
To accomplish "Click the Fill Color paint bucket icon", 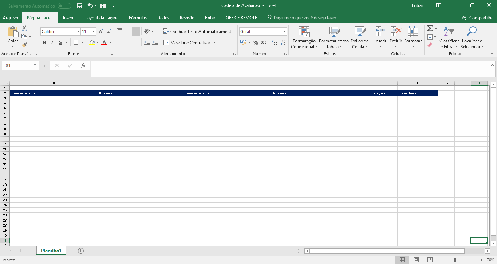I will (92, 42).
